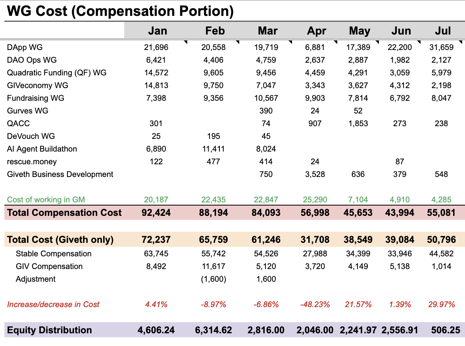Select the Jan column header
Image resolution: width=465 pixels, height=346 pixels.
coord(157,31)
